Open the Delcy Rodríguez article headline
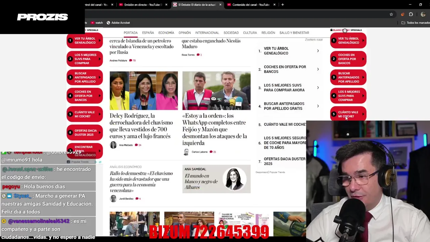The height and width of the screenshot is (242, 430). click(x=141, y=126)
